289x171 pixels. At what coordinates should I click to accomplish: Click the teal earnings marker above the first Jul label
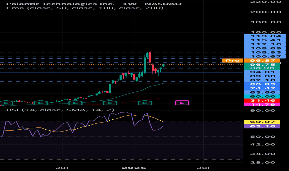pos(75,103)
